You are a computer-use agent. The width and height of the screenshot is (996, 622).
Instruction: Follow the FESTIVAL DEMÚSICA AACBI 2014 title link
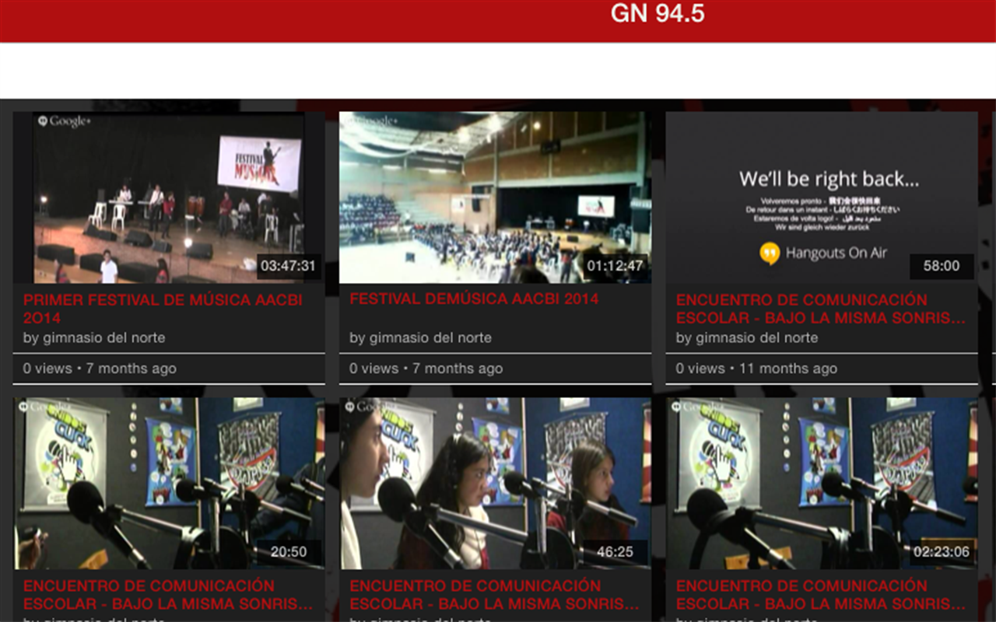tap(474, 299)
